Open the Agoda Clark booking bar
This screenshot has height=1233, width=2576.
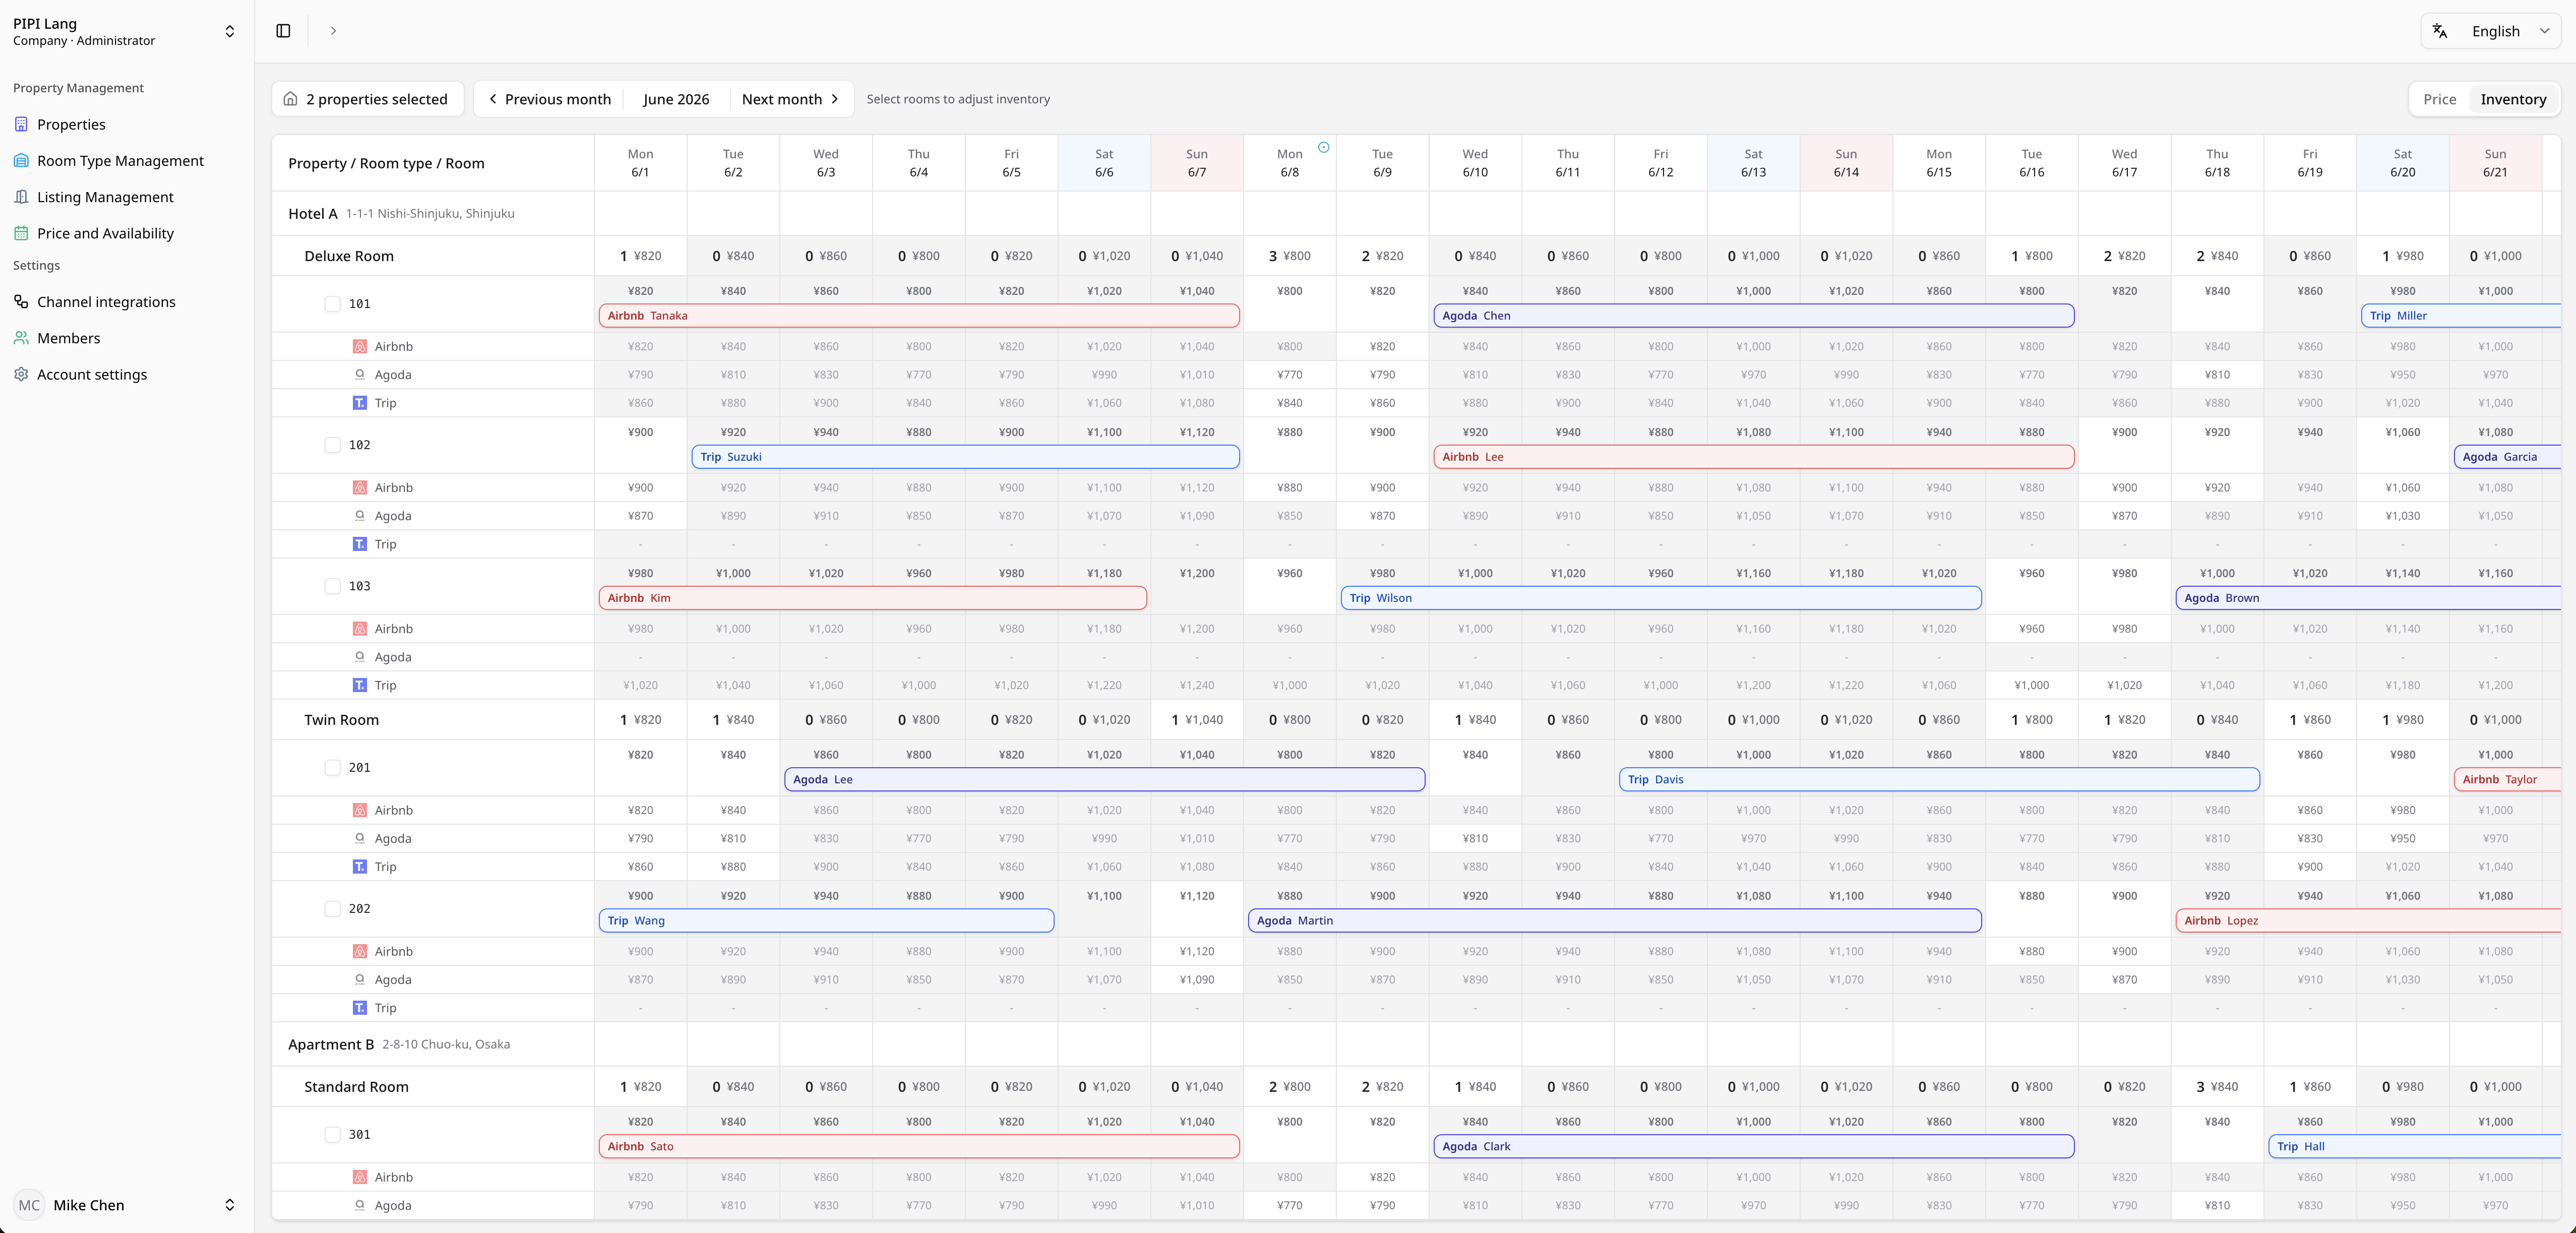coord(1753,1147)
